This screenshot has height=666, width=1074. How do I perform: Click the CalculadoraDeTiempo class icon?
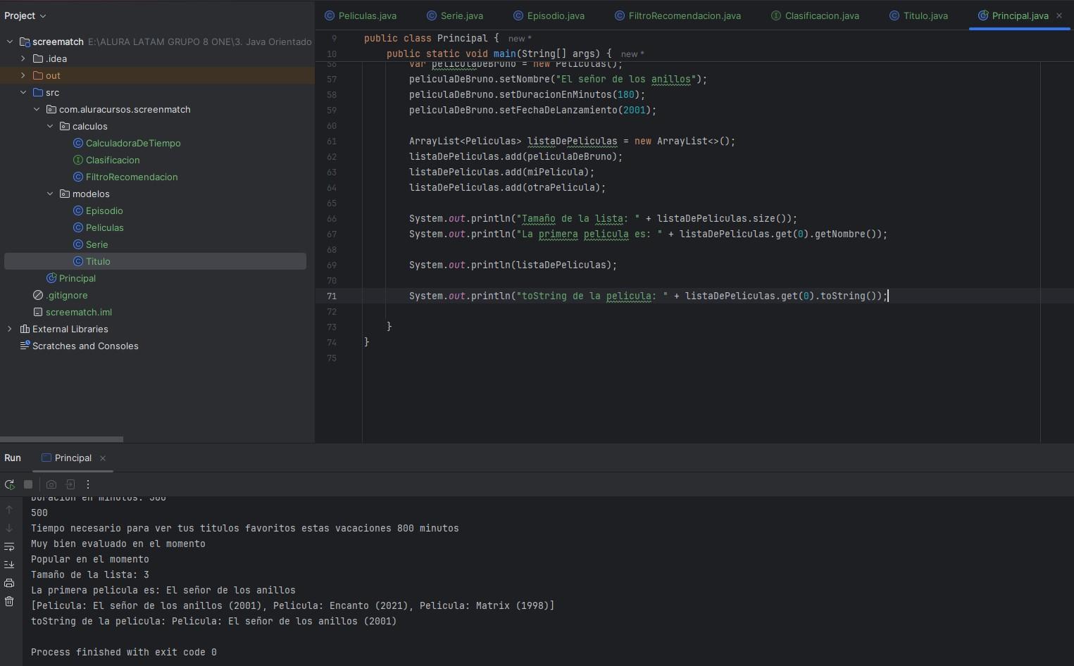[x=78, y=143]
